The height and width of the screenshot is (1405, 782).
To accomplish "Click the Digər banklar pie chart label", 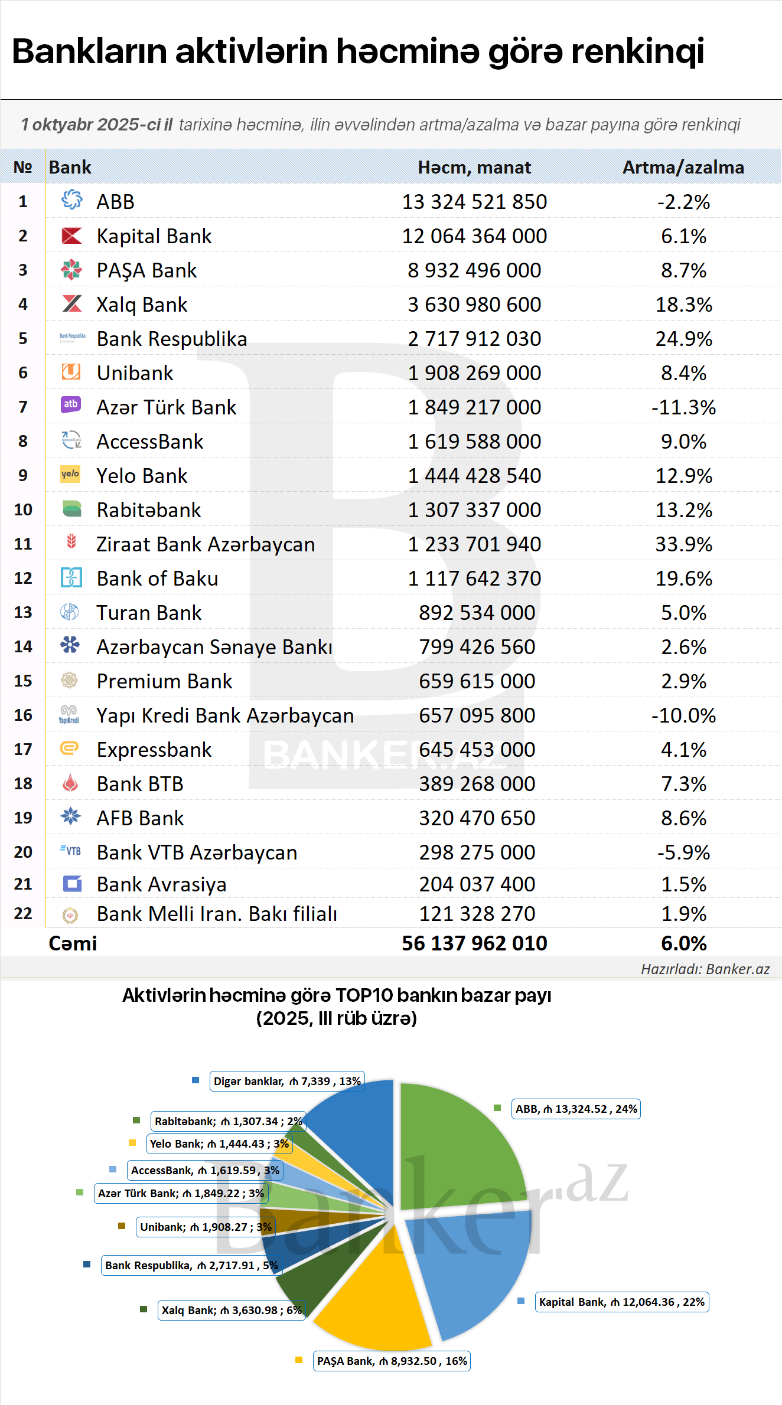I will (287, 1081).
